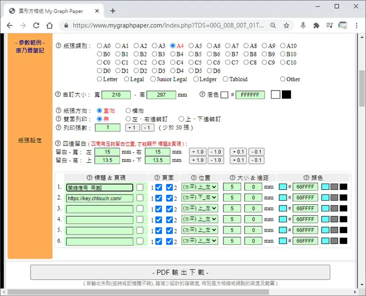Click the help icon next to 紙張方向
The height and width of the screenshot is (296, 366).
(59, 110)
